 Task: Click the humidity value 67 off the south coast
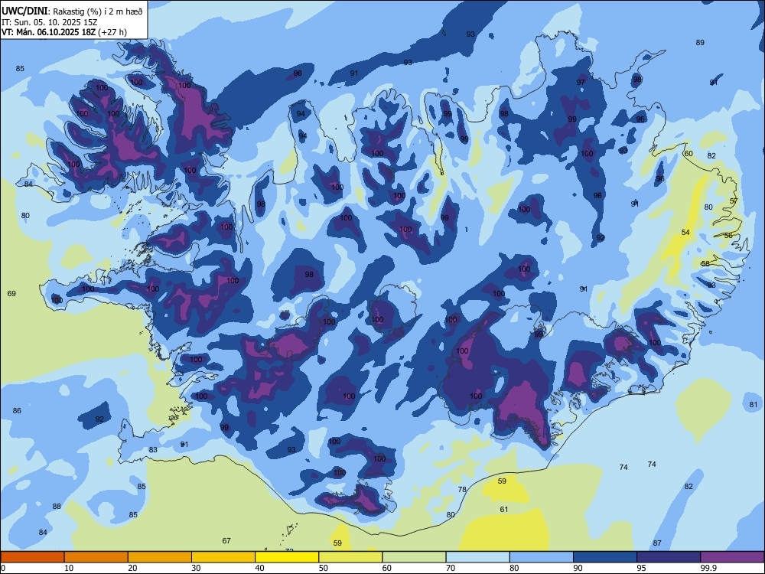226,540
